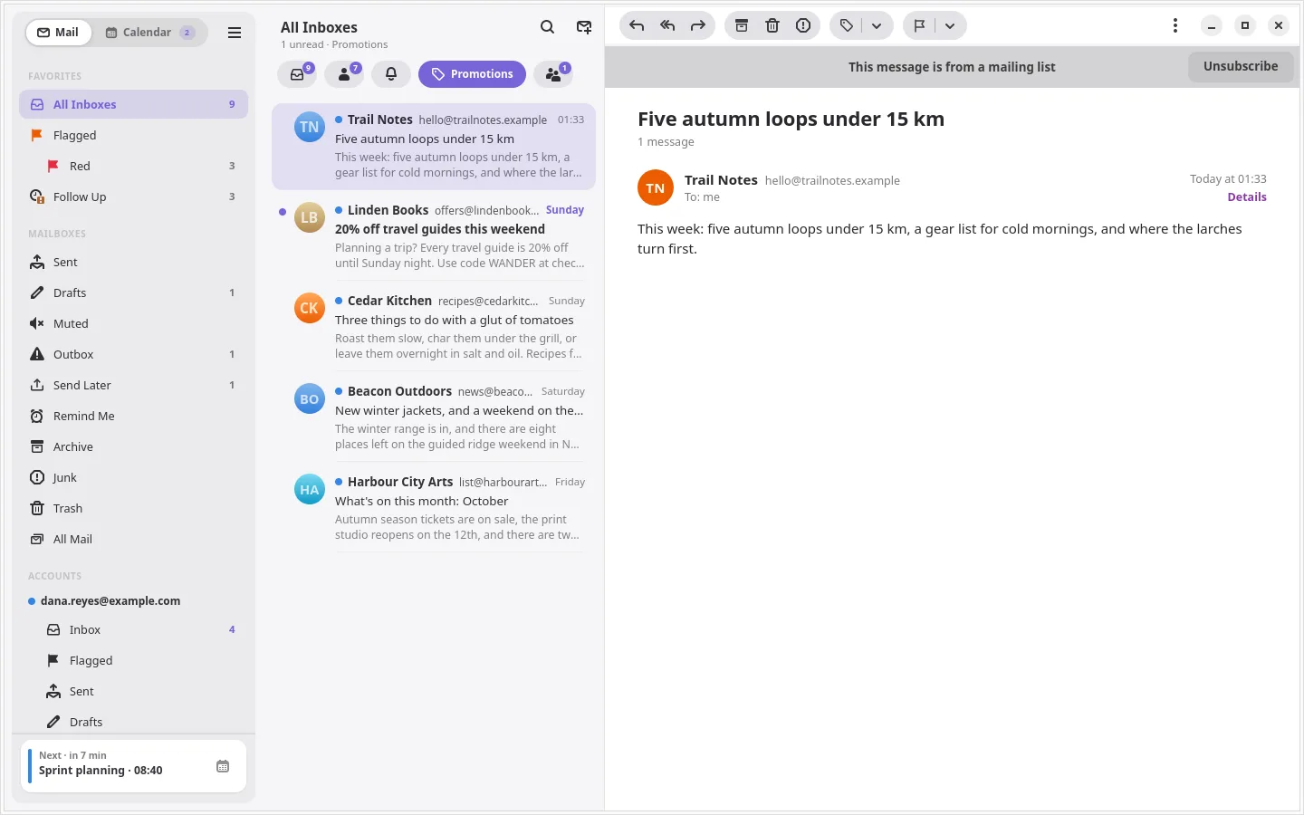Open the Junk mailbox
Image resolution: width=1304 pixels, height=815 pixels.
tap(133, 477)
